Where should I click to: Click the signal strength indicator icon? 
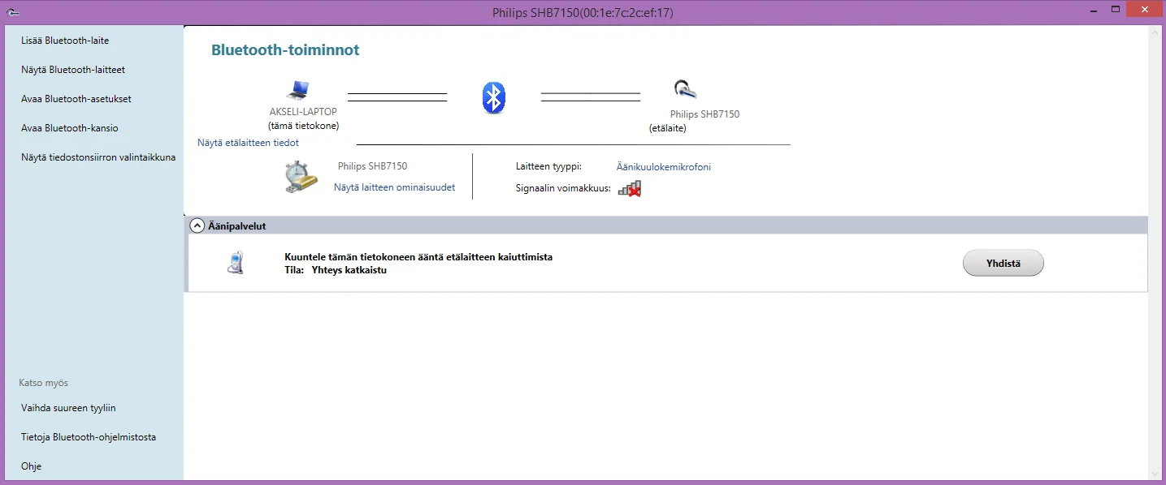(629, 189)
